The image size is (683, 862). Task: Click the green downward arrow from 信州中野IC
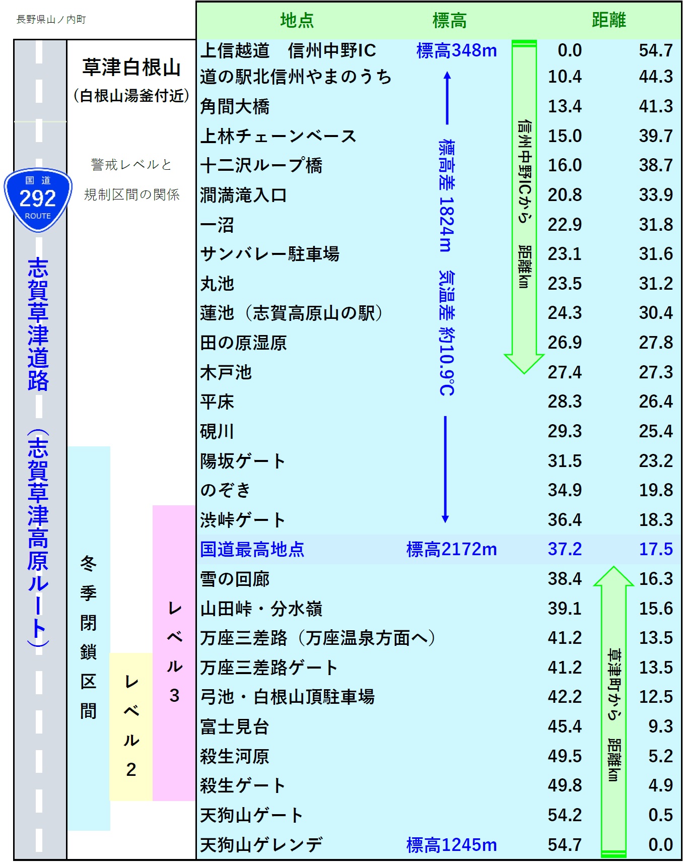[x=524, y=207]
